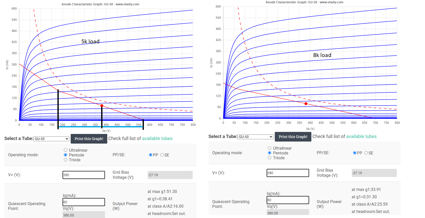
Task: Open available tubes link in right panel
Action: pos(361,136)
